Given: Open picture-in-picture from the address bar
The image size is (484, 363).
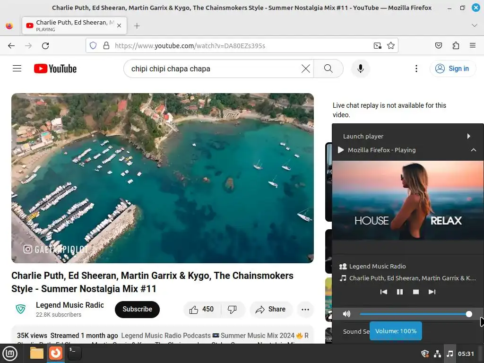Looking at the screenshot, I should coord(378,46).
